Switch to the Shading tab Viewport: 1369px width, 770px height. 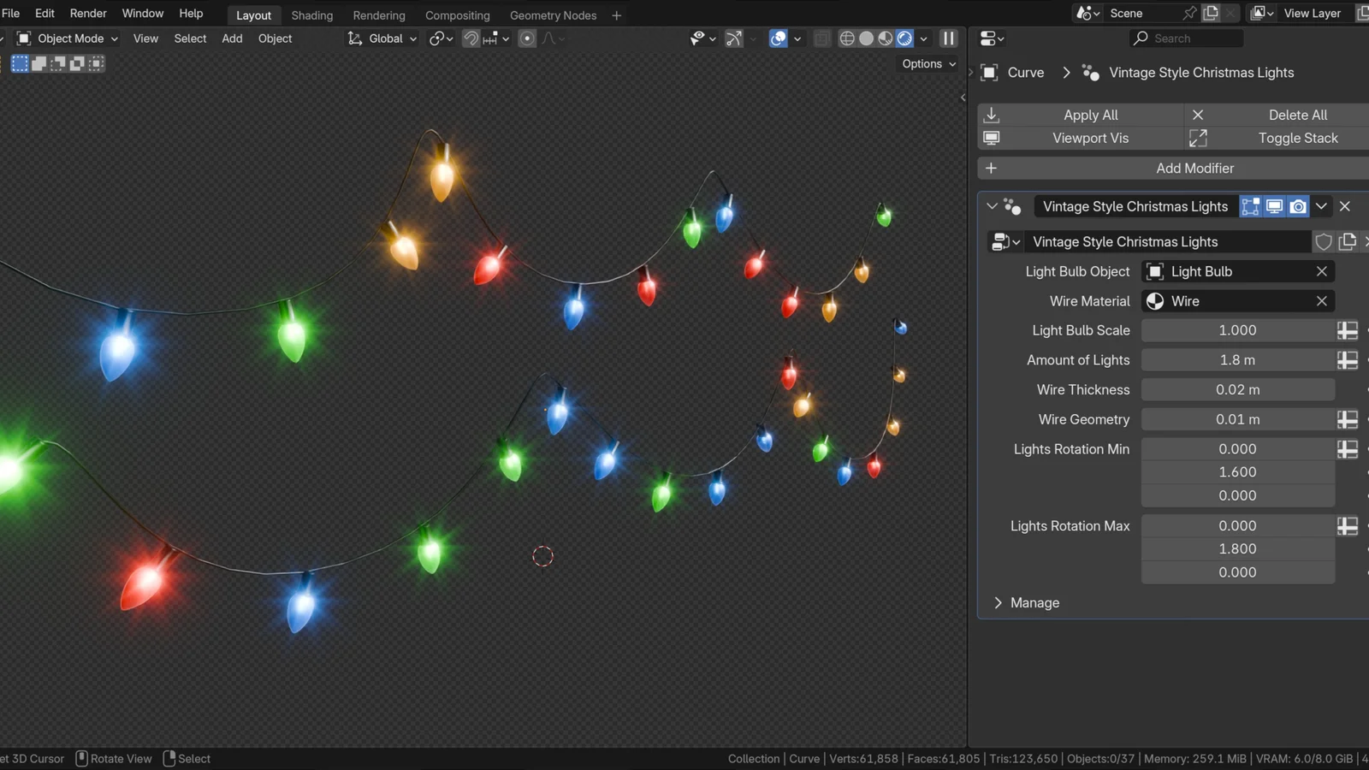pos(311,15)
